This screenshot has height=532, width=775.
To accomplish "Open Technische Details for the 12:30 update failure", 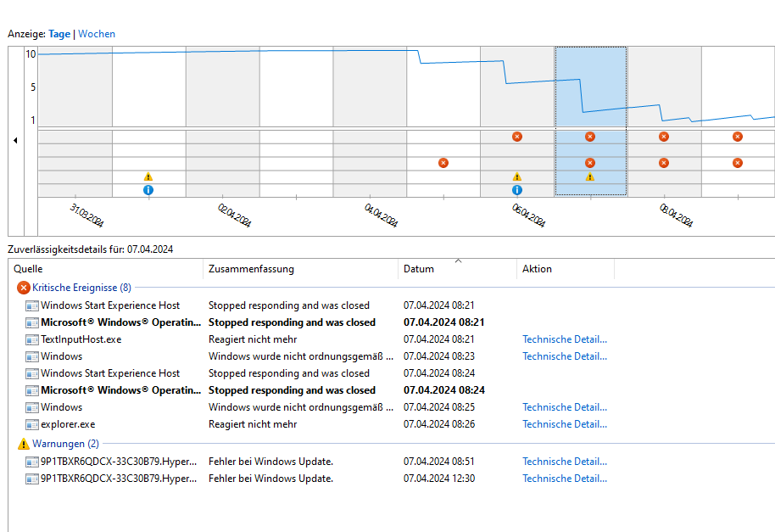I will (565, 479).
